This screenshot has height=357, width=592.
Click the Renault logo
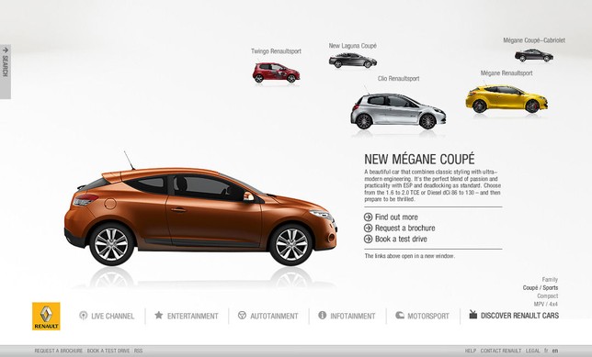(x=46, y=316)
